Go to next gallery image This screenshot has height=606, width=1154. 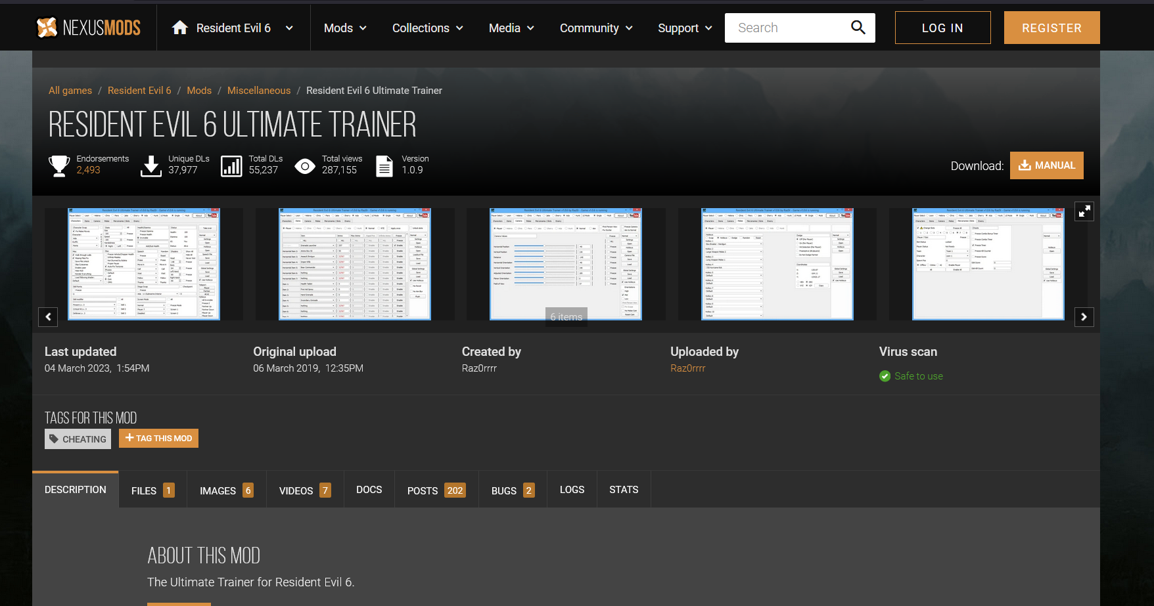(1084, 317)
